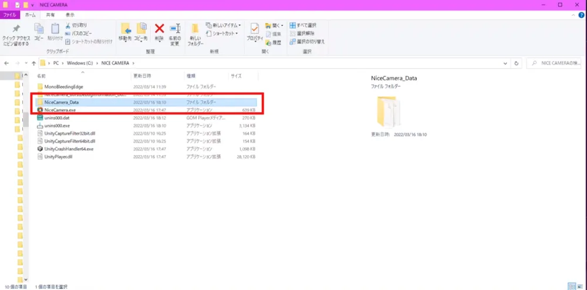The image size is (587, 290).
Task: Open the ファイル (File) tab
Action: [x=9, y=15]
